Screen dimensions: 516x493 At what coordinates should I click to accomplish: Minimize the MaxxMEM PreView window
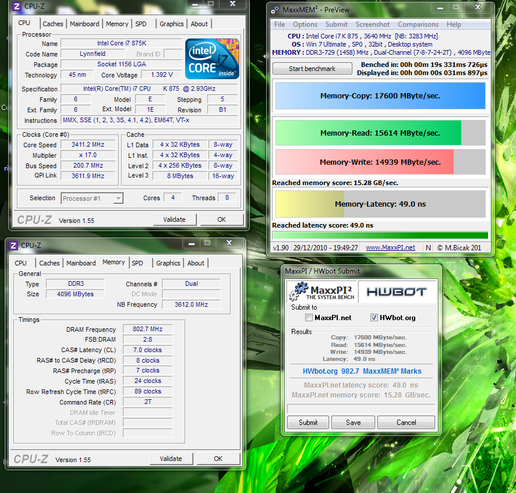point(440,8)
